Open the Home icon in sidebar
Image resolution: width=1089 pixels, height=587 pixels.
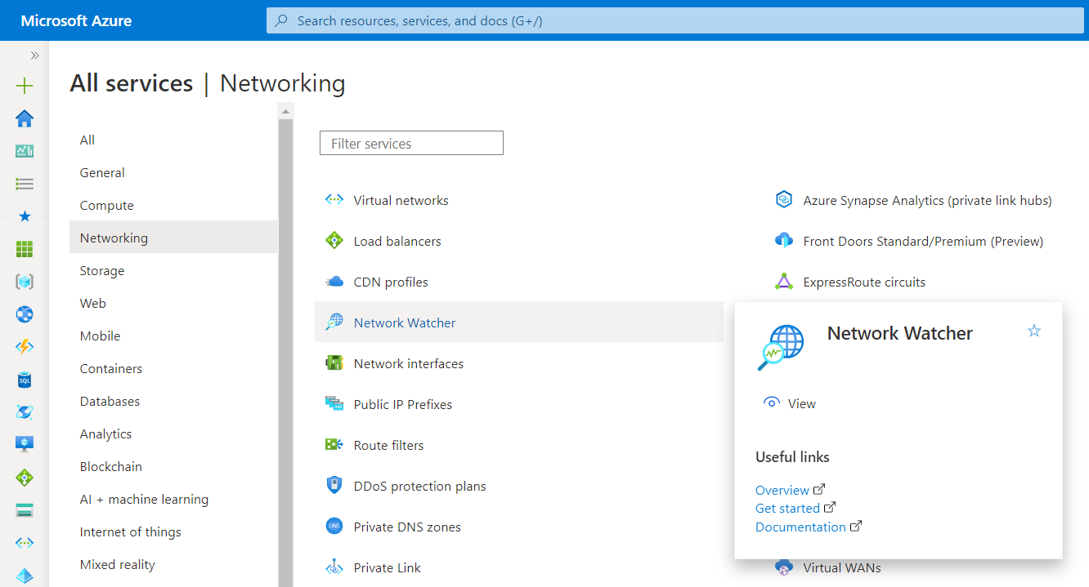click(x=25, y=118)
